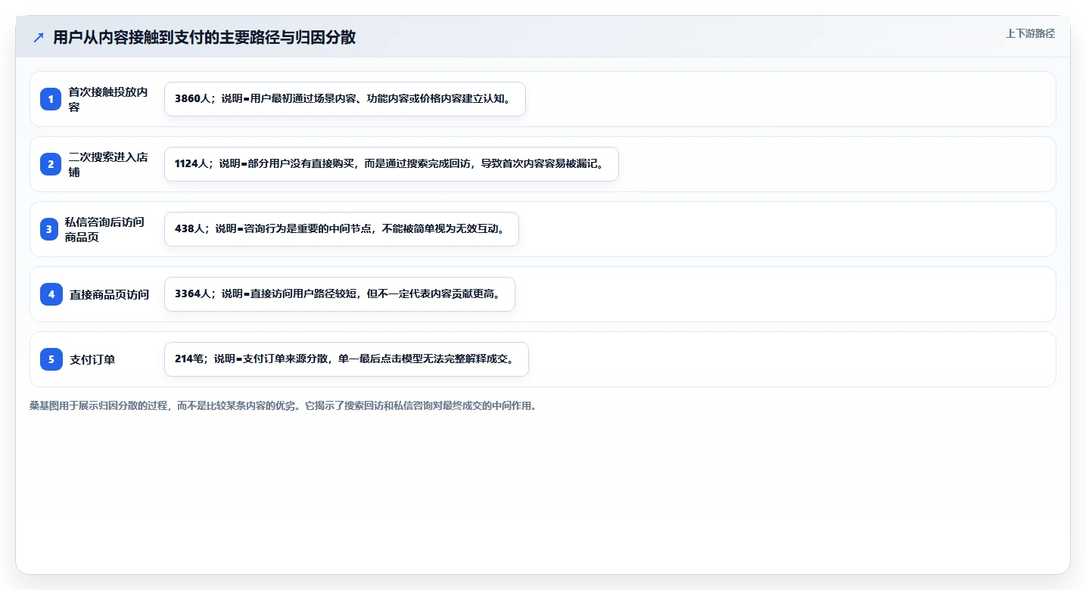
Task: Click the step 2 number badge
Action: tap(51, 164)
